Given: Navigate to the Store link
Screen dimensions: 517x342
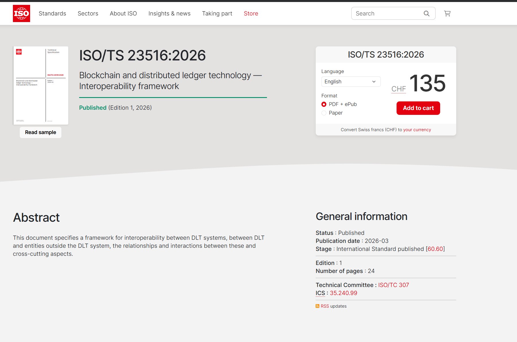Looking at the screenshot, I should [251, 13].
